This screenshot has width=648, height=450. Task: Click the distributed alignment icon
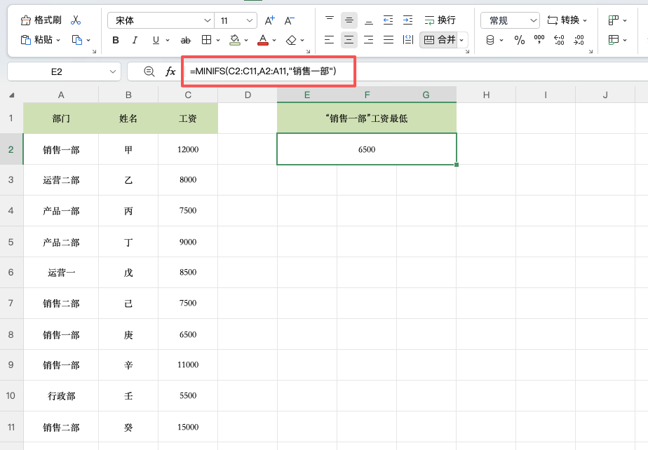(x=408, y=40)
